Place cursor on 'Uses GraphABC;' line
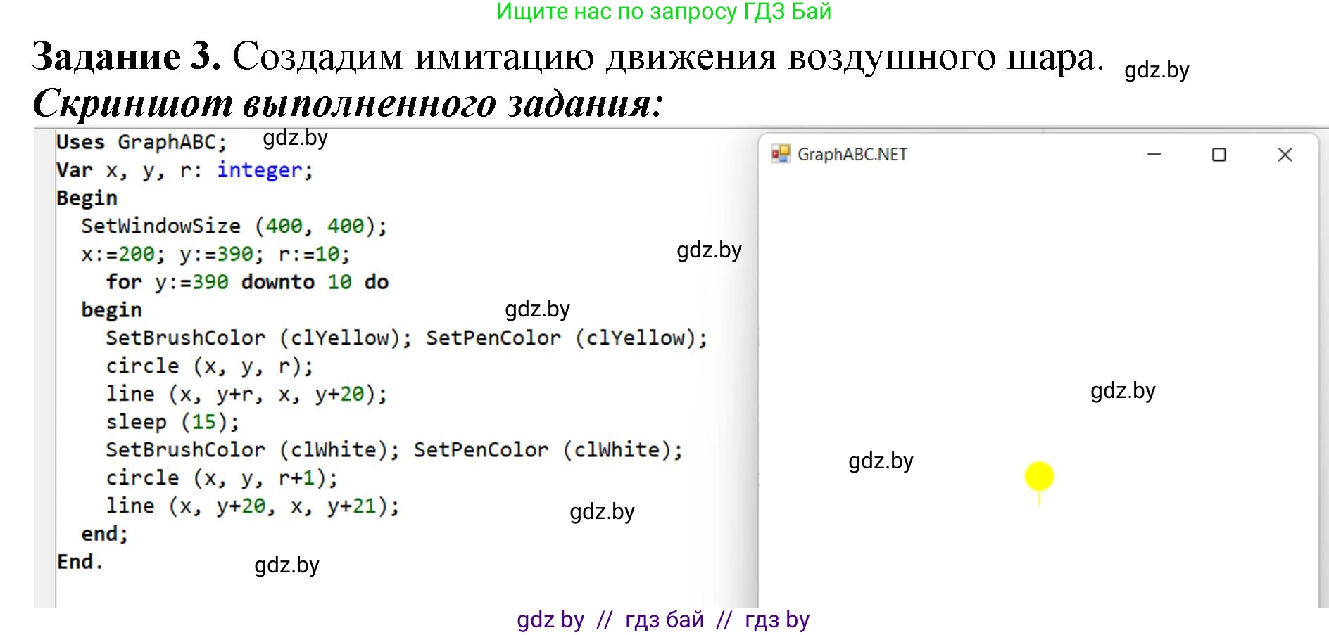This screenshot has height=635, width=1329. point(141,142)
